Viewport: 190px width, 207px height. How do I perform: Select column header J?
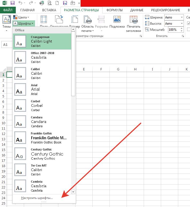[170, 69]
